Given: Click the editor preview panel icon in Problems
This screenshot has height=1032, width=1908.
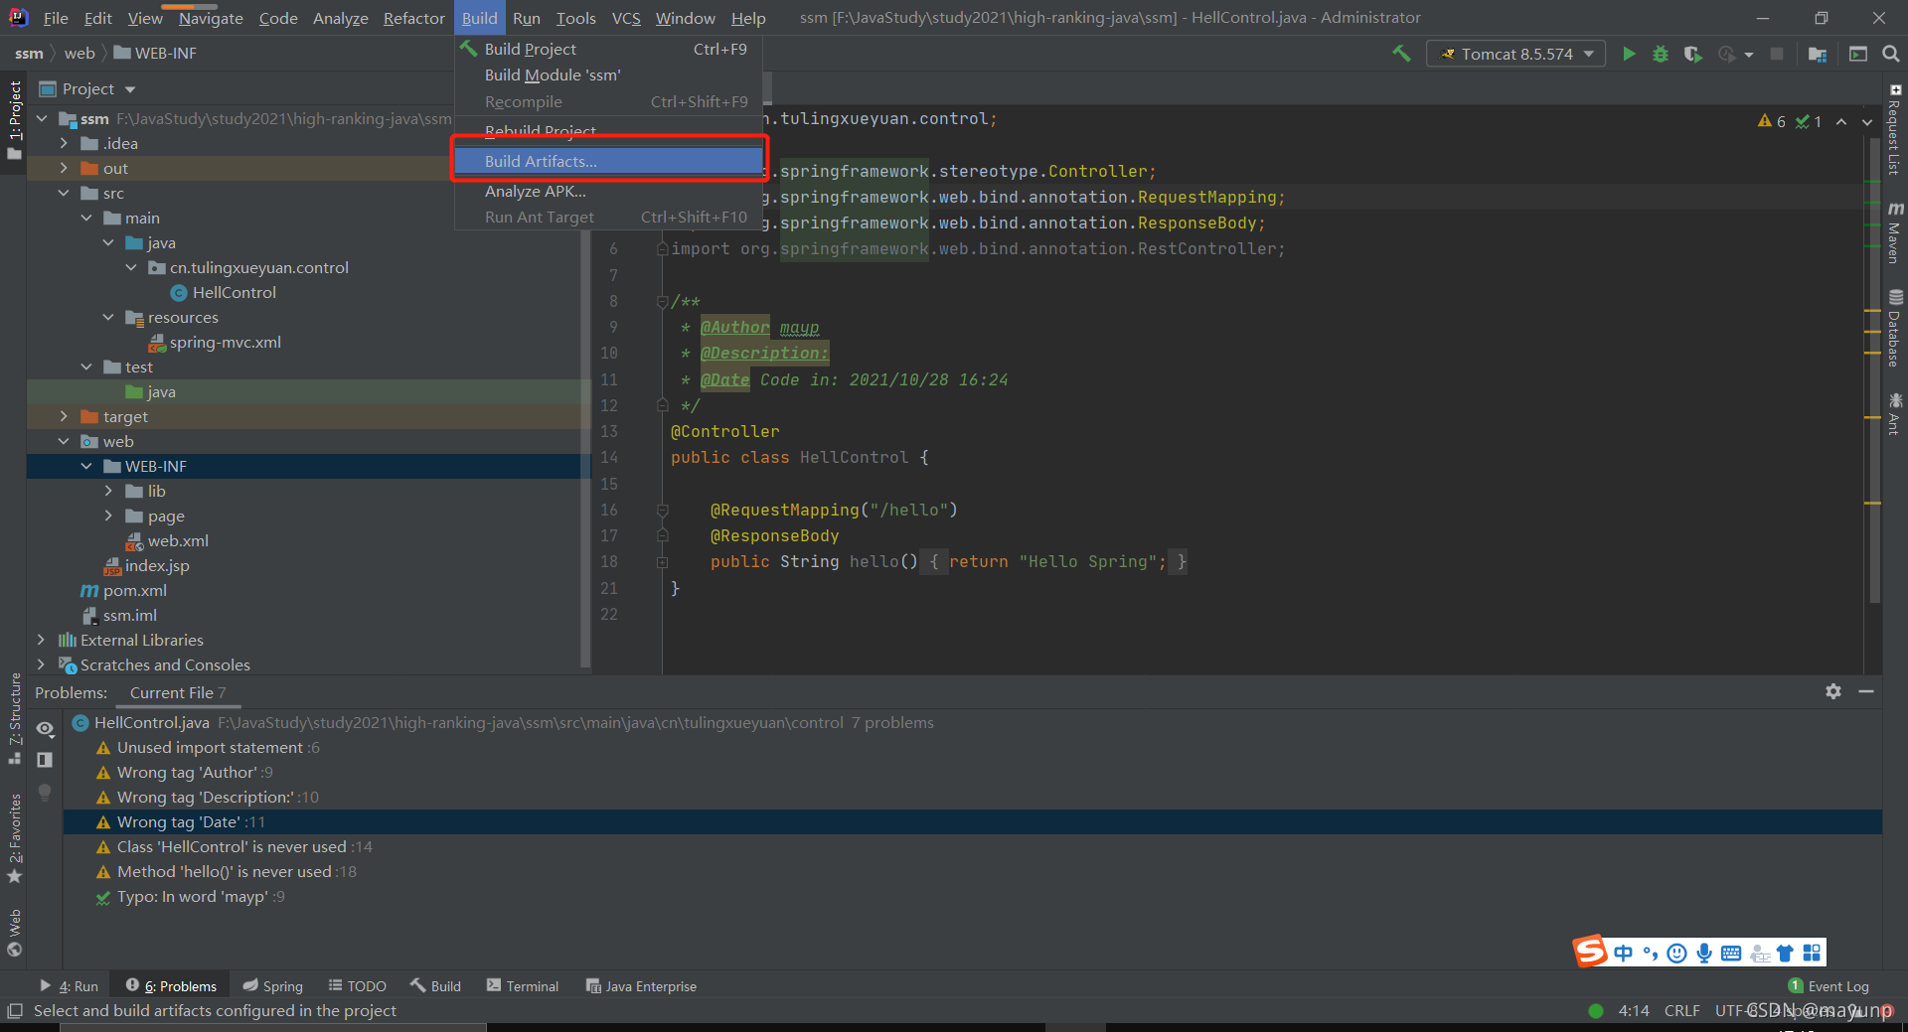Looking at the screenshot, I should (x=45, y=760).
